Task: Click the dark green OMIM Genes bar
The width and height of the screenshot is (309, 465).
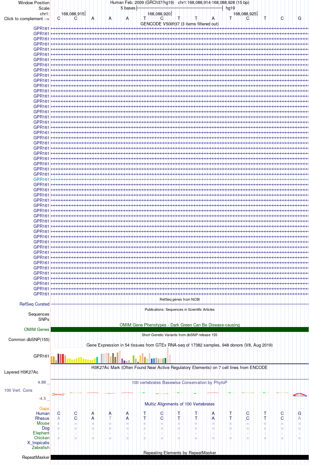Action: (180, 329)
